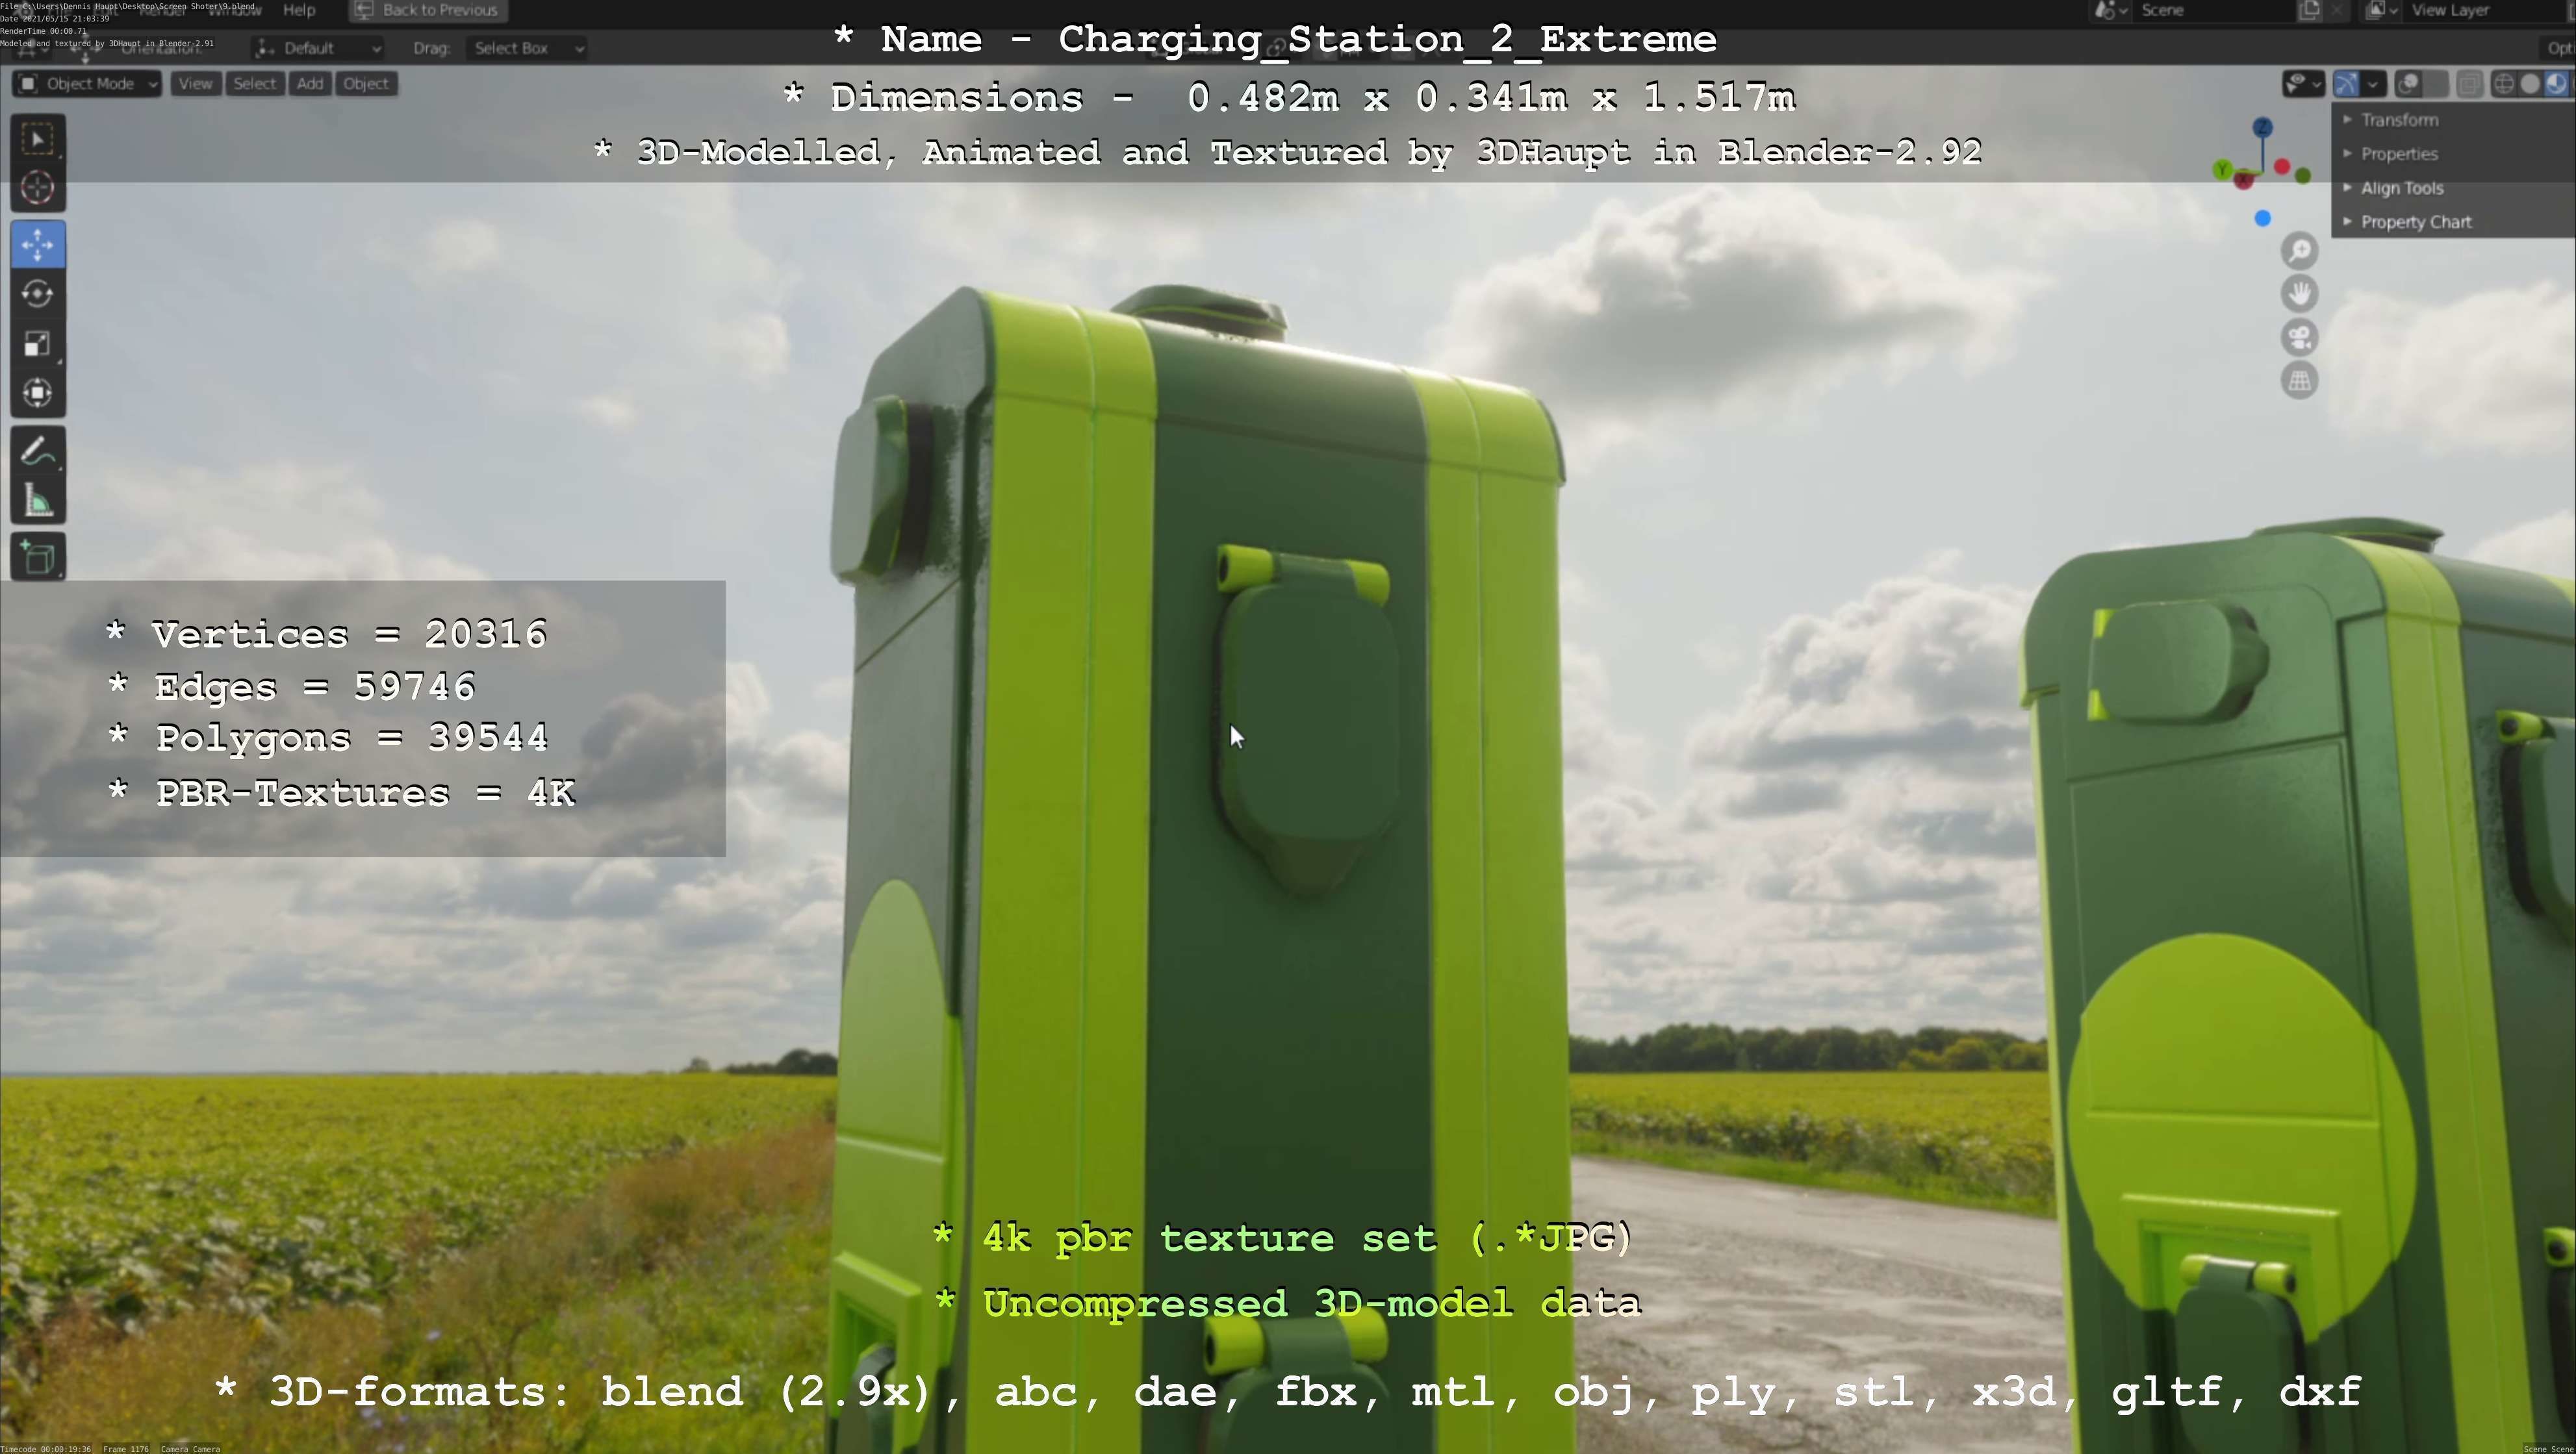Screen dimensions: 2576x1454
Task: Pick the Rotate tool
Action: point(38,294)
